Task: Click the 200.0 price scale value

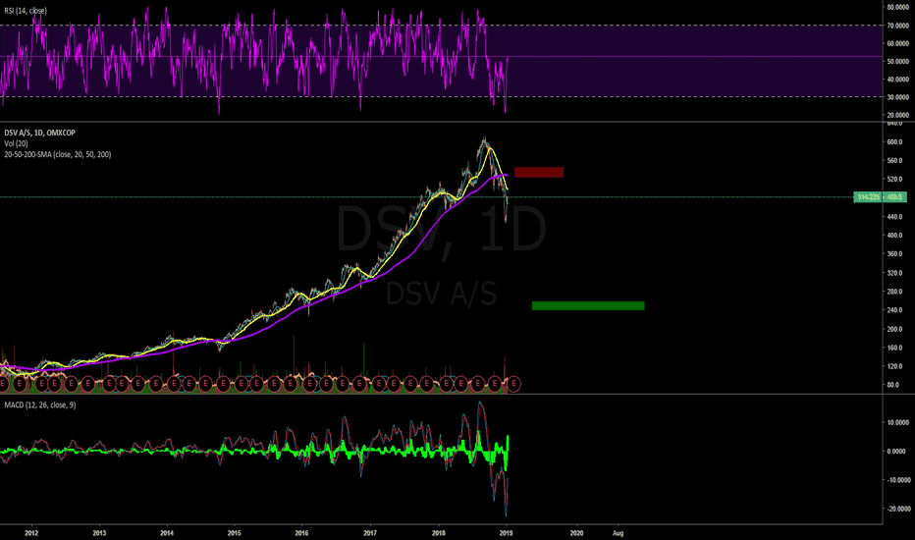Action: (894, 329)
